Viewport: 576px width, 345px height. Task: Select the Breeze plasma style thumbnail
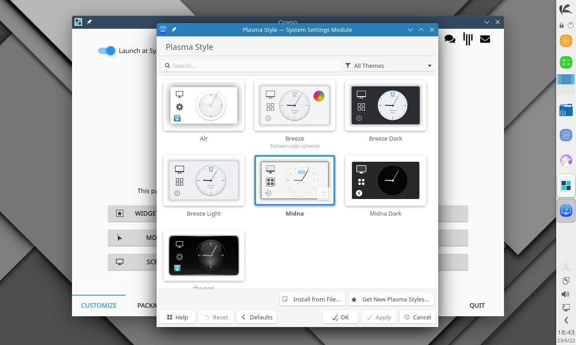click(x=295, y=106)
